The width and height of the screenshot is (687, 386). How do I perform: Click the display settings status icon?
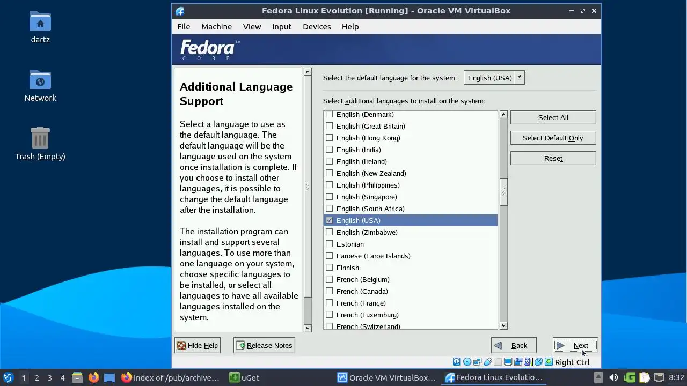508,362
